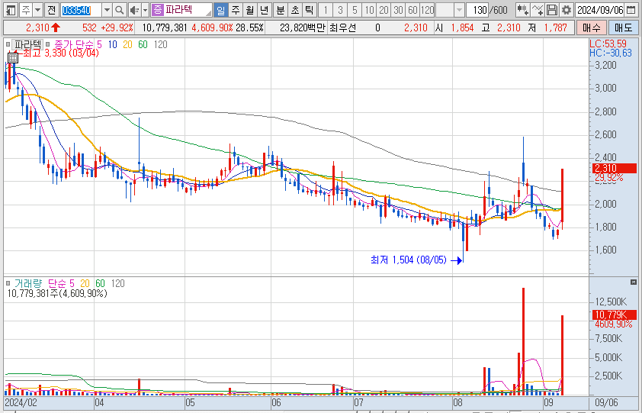This screenshot has height=413, width=642.
Task: Switch to monthly 월 chart period
Action: pos(250,10)
